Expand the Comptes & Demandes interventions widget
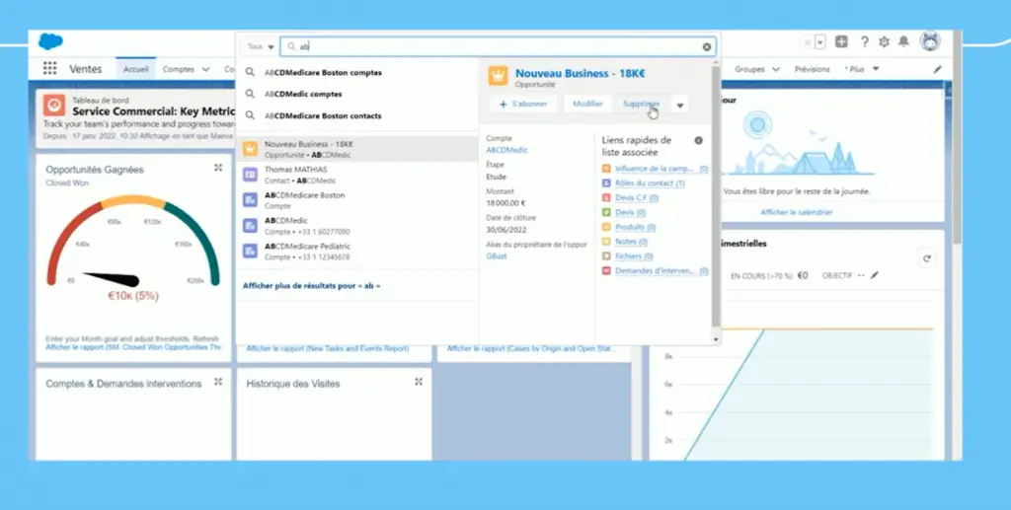The height and width of the screenshot is (510, 1011). coord(218,381)
